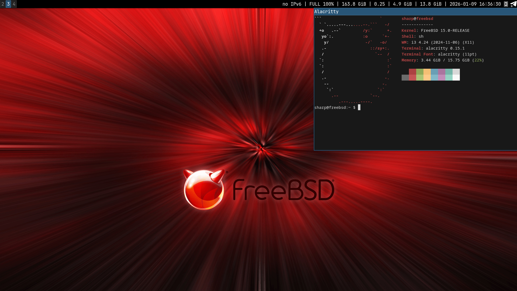This screenshot has height=291, width=517.
Task: Focus the Alacritty window title bar
Action: point(415,12)
